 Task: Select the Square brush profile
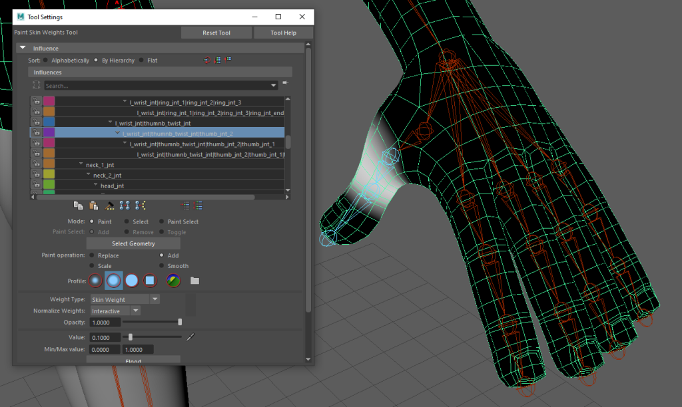[150, 281]
